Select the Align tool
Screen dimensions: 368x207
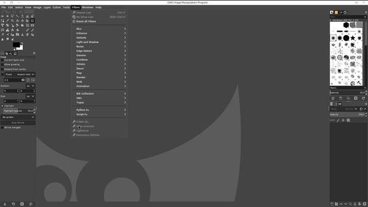(27, 21)
